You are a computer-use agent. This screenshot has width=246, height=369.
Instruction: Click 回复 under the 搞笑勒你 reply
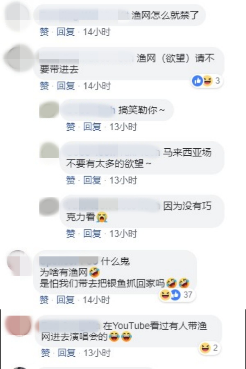point(92,127)
